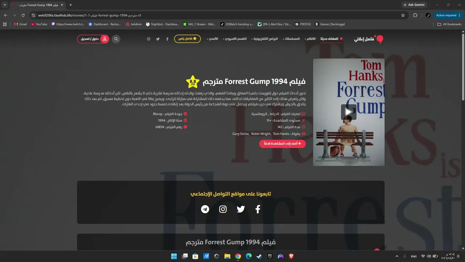Image resolution: width=465 pixels, height=262 pixels.
Task: Click أضف إلى المشاهدة لاحقا watch later button
Action: tap(282, 144)
